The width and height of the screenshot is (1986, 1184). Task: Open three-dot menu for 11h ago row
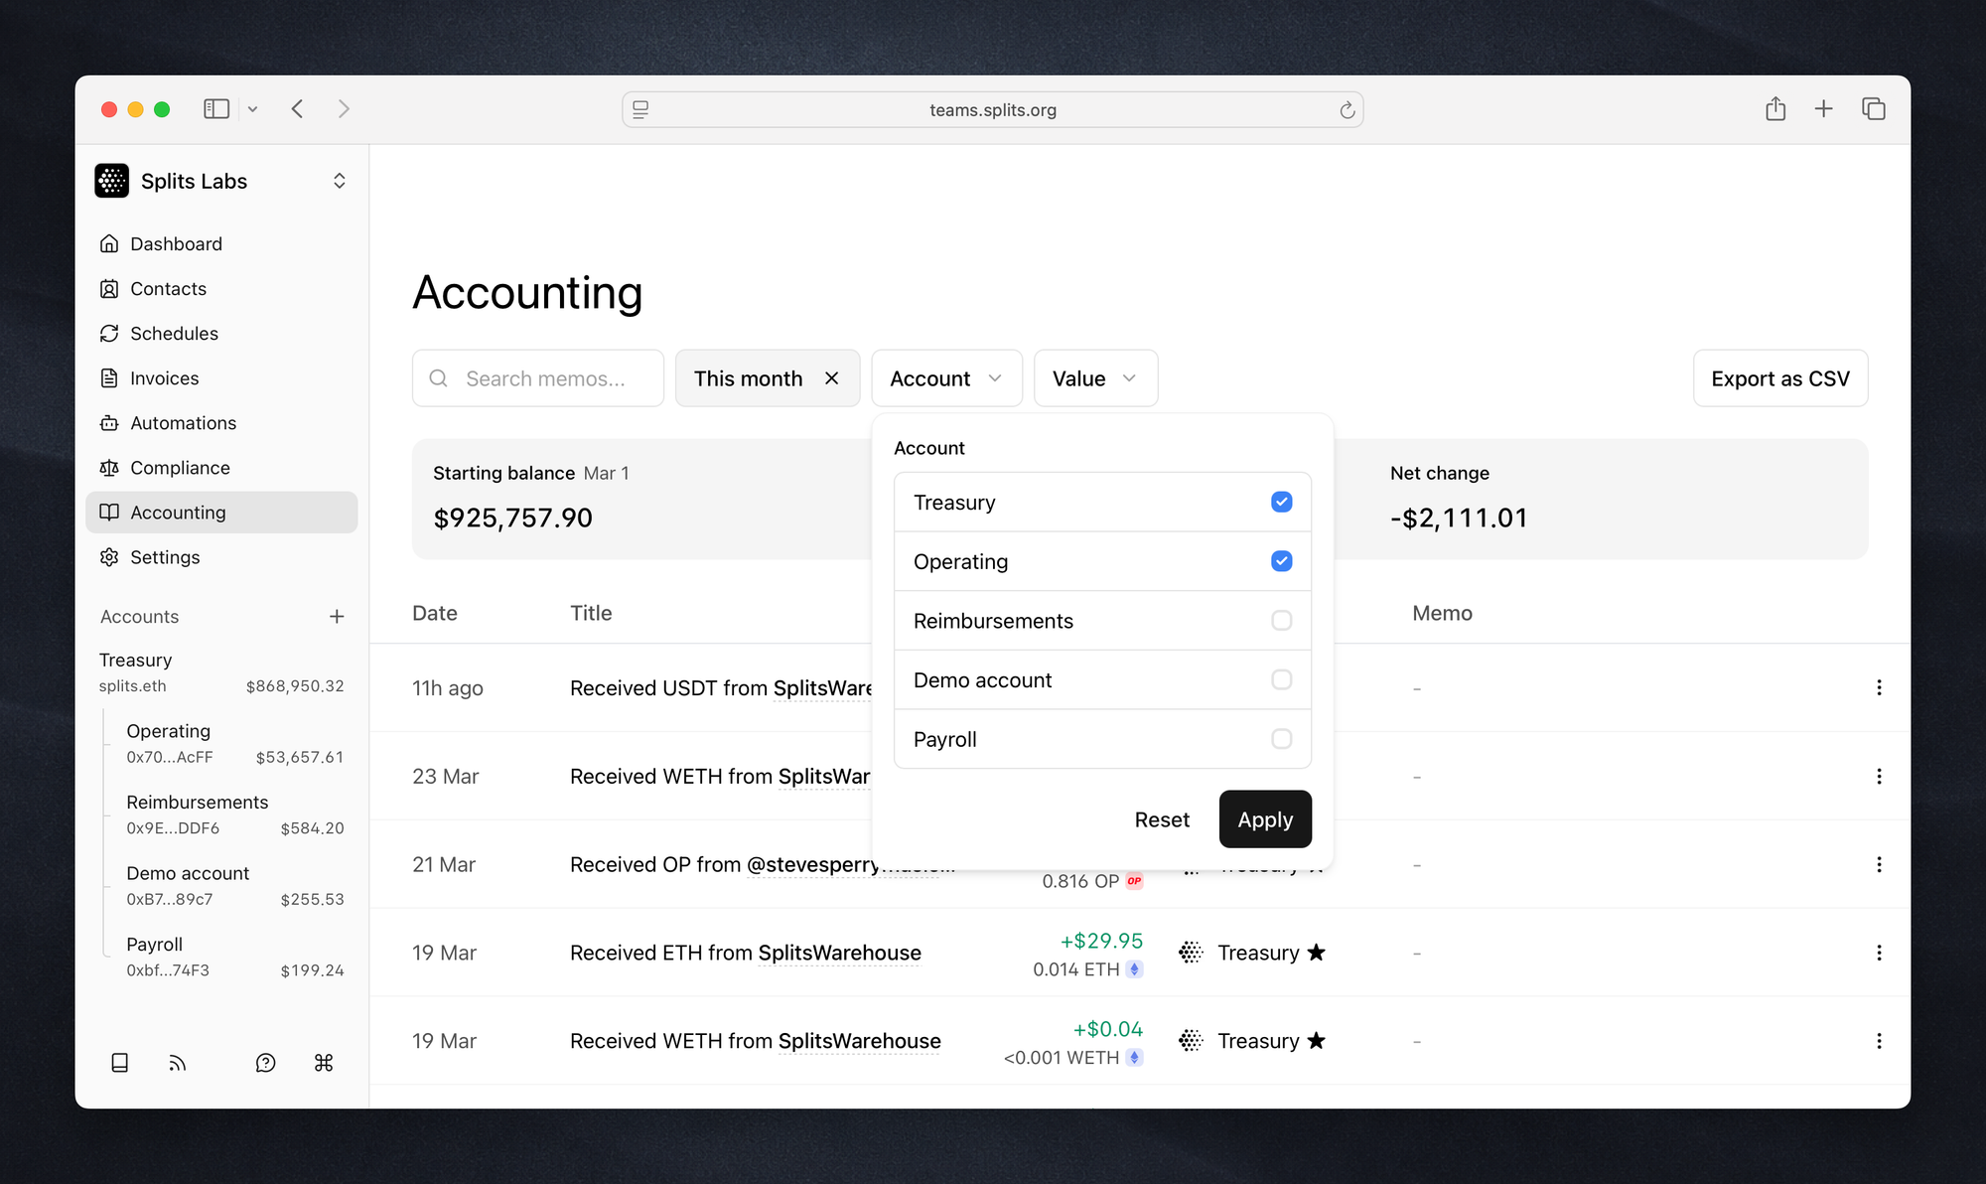tap(1879, 687)
